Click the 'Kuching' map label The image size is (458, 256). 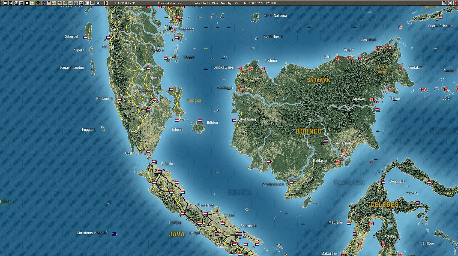click(270, 60)
